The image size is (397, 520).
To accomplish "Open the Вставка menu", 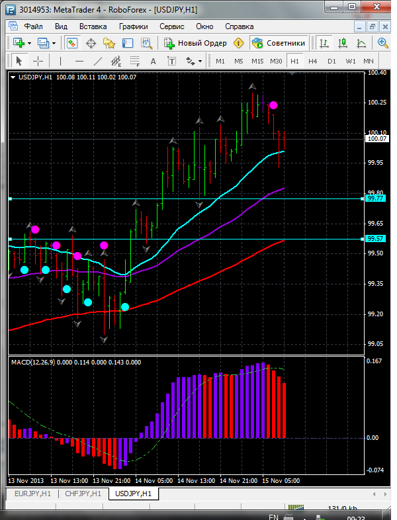I will [x=93, y=26].
